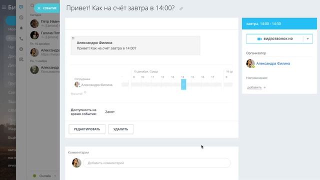Click the Александра Филина employee row in planner
The image size is (320, 180).
tap(93, 84)
